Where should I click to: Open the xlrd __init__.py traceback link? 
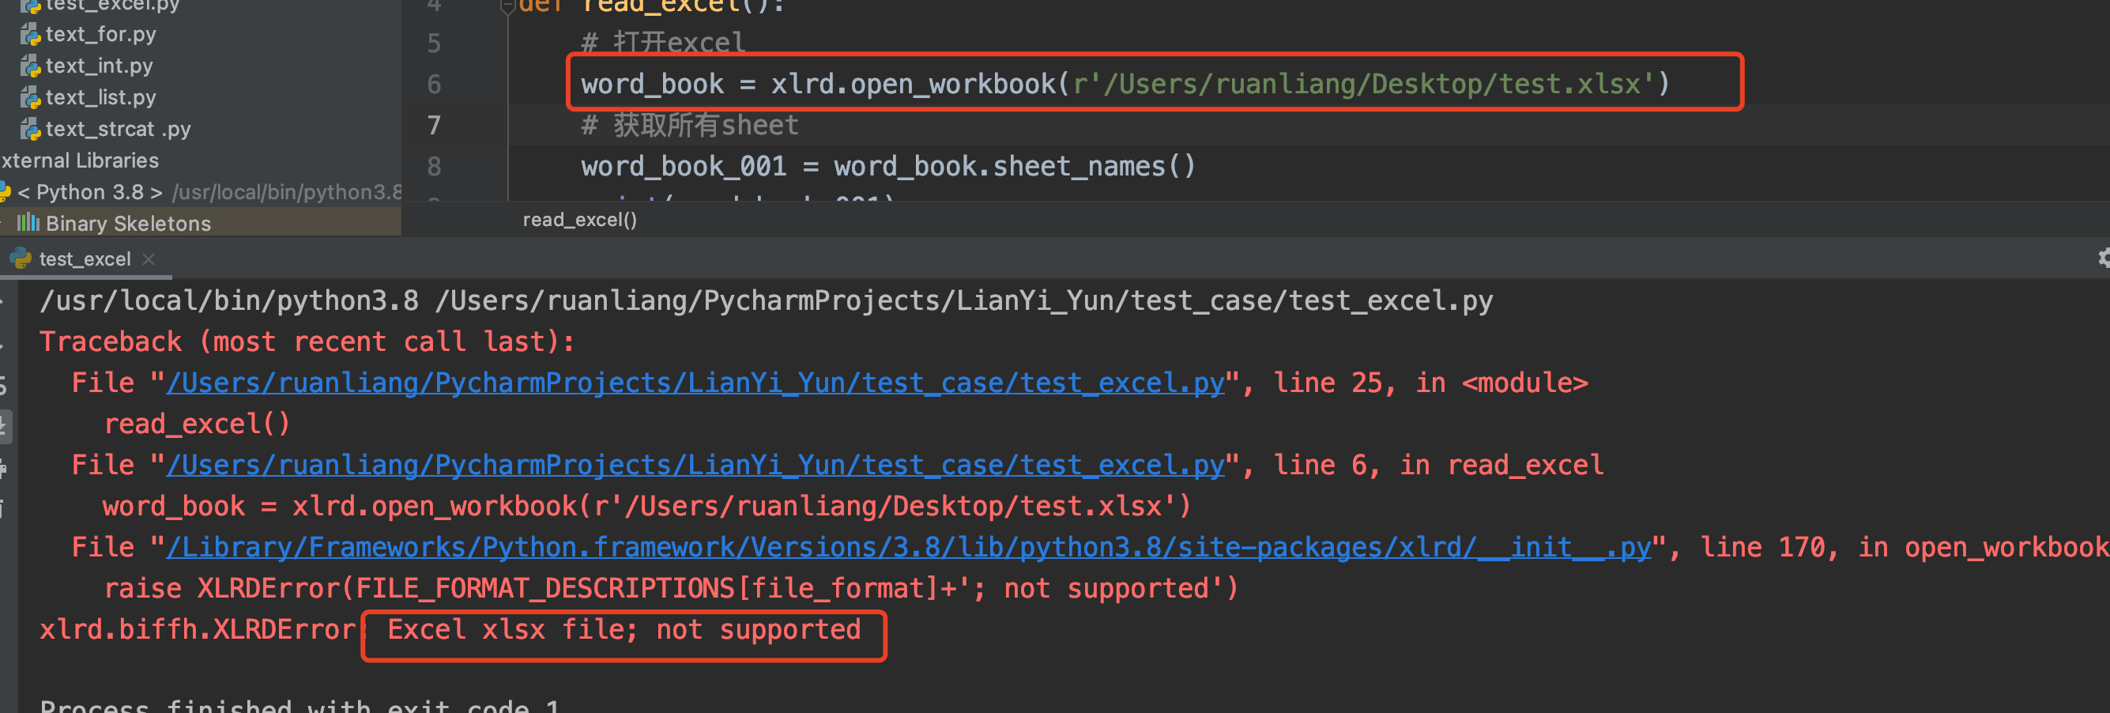pyautogui.click(x=907, y=547)
